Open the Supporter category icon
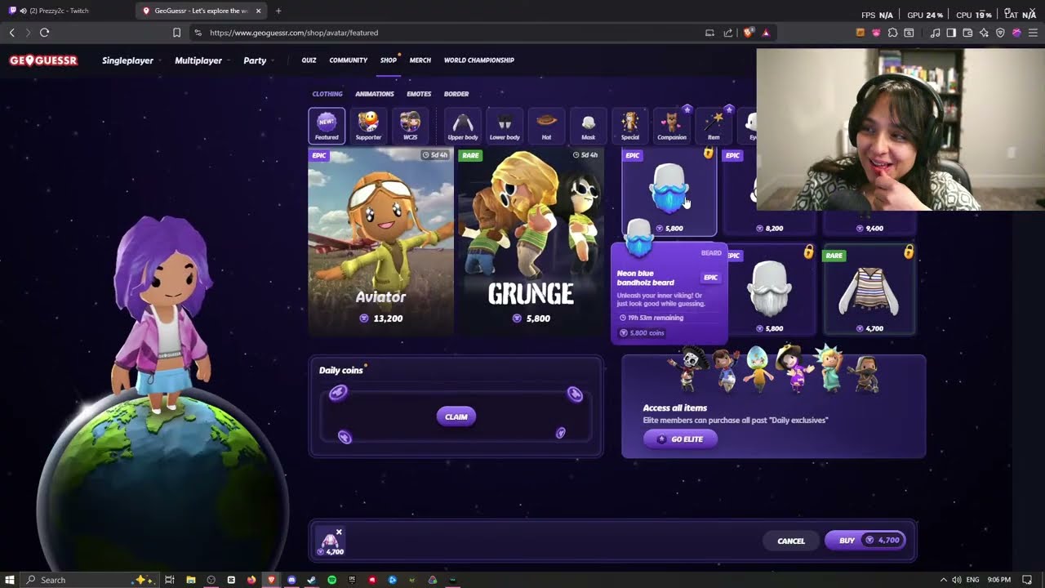 pyautogui.click(x=368, y=126)
